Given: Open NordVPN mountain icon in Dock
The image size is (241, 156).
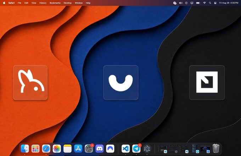Looking at the screenshot, I should [110, 149].
